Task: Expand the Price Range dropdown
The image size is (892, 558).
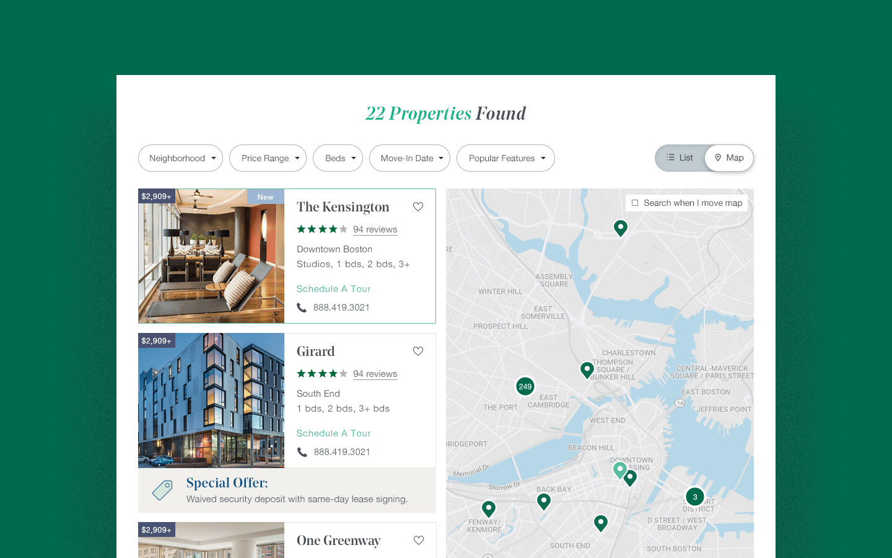Action: point(268,158)
